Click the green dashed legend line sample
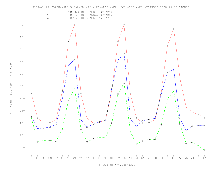The width and height of the screenshot is (223, 172). pos(44,15)
